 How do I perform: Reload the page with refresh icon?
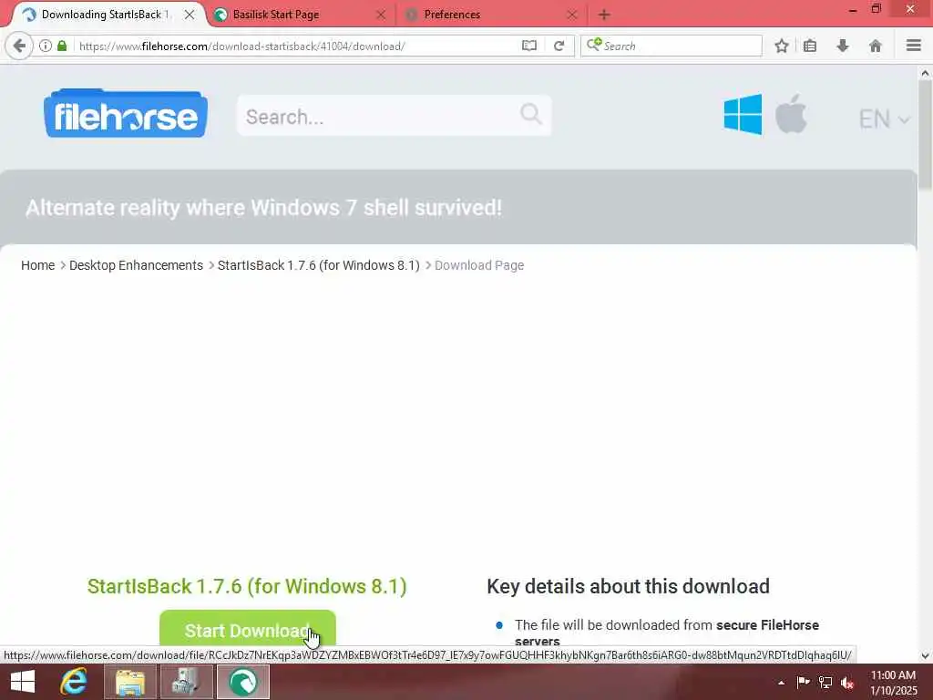559,46
